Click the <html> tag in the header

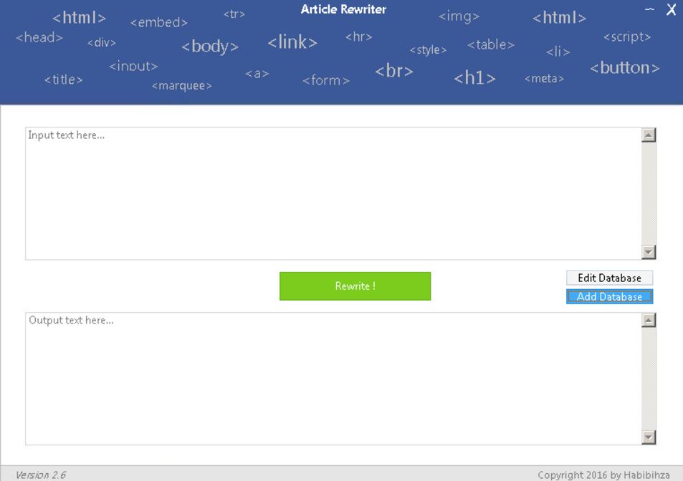79,18
